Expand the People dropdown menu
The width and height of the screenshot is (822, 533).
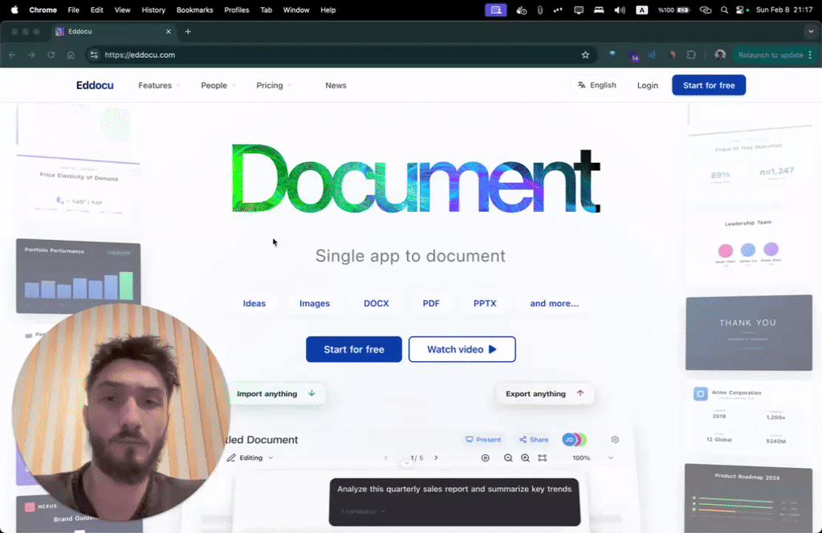(x=218, y=85)
